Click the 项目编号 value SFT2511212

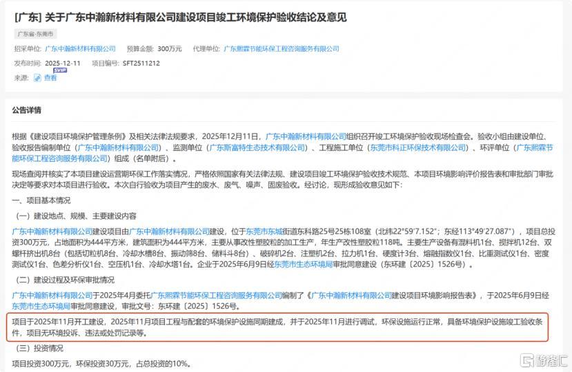[141, 63]
